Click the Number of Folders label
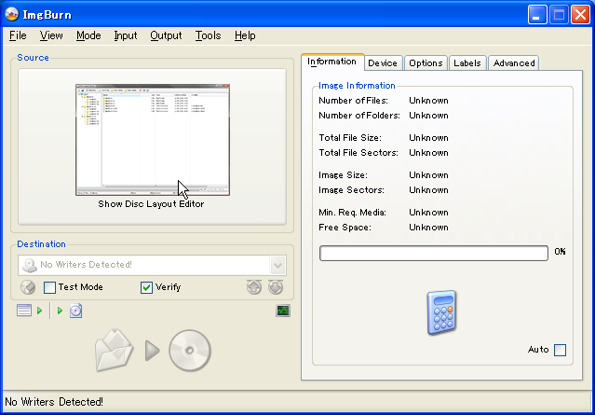The height and width of the screenshot is (415, 595). (359, 116)
